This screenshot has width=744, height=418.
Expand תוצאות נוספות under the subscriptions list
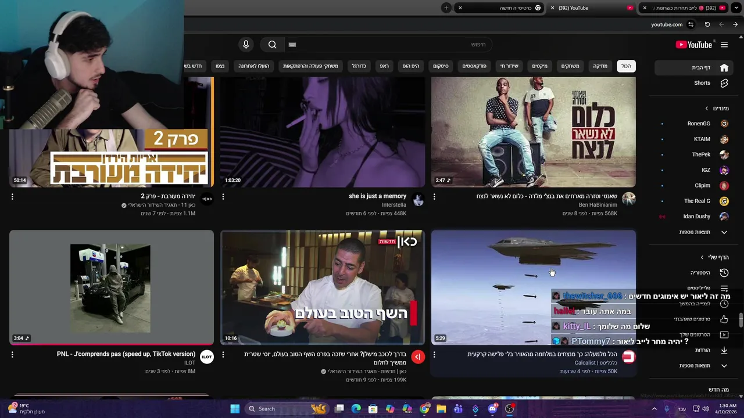pos(695,232)
